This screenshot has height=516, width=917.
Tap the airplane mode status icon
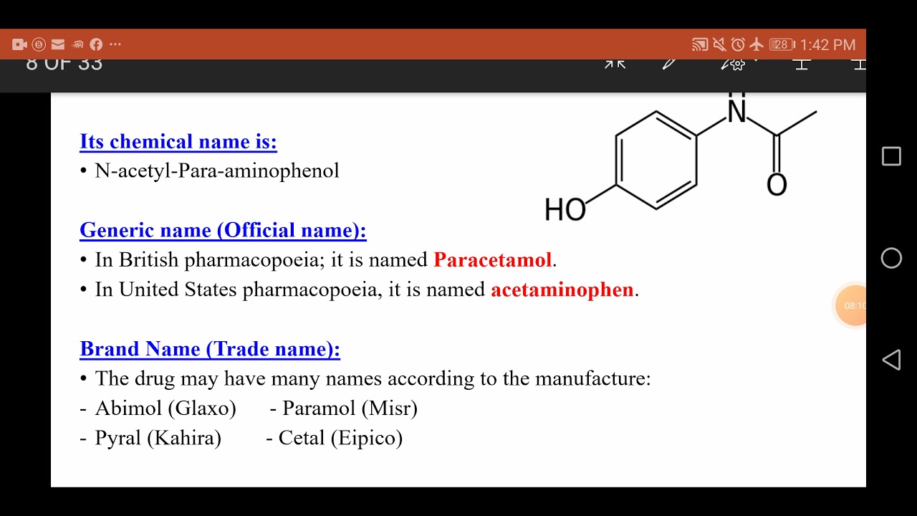[x=757, y=44]
